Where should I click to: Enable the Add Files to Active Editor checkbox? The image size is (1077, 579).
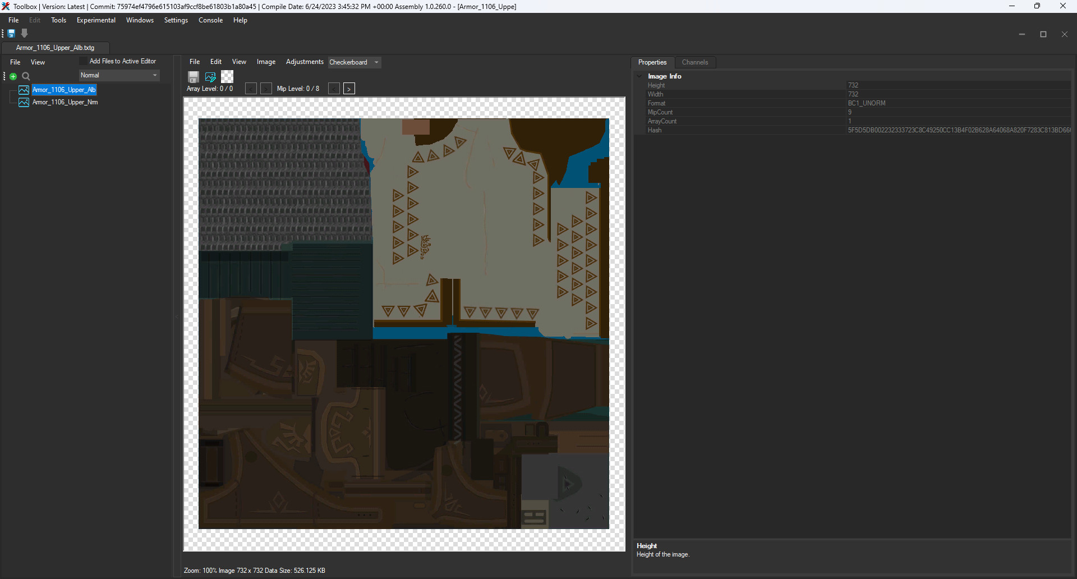pyautogui.click(x=84, y=61)
